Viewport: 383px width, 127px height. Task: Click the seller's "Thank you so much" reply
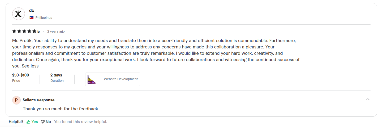[x=61, y=109]
